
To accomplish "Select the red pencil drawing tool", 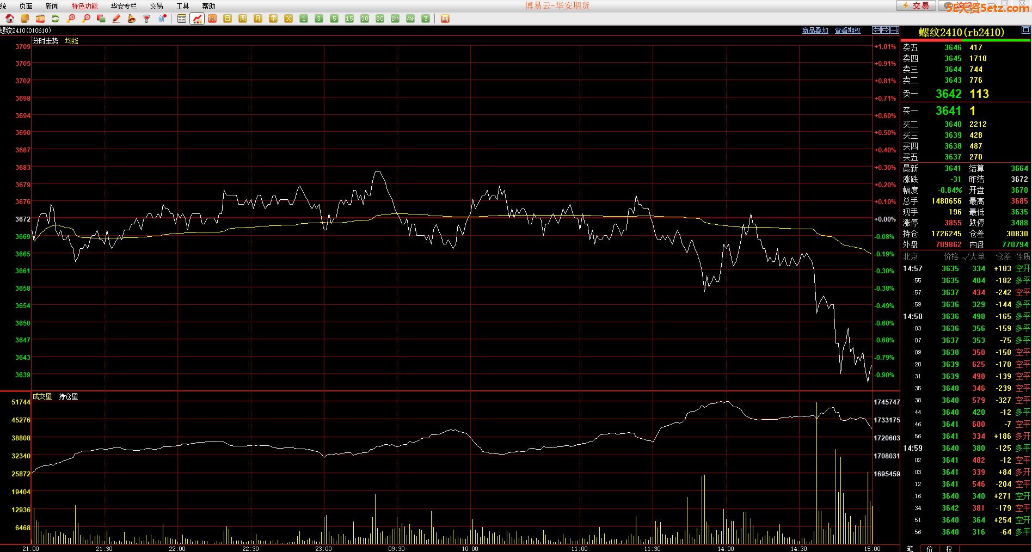I will [x=116, y=19].
